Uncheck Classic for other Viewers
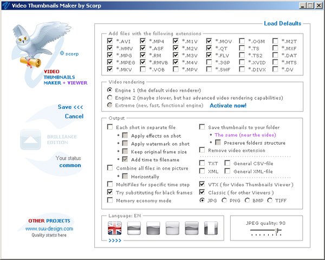Screen dimensions: 325x260 coord(202,192)
